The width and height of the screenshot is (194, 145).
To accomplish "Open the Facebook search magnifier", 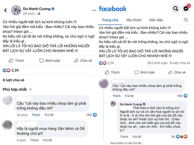I will tap(176, 8).
